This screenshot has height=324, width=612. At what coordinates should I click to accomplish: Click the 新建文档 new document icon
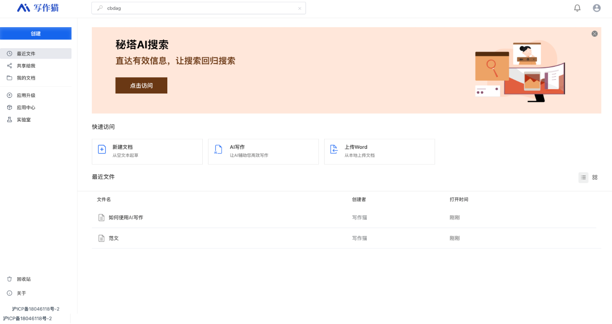pos(101,149)
